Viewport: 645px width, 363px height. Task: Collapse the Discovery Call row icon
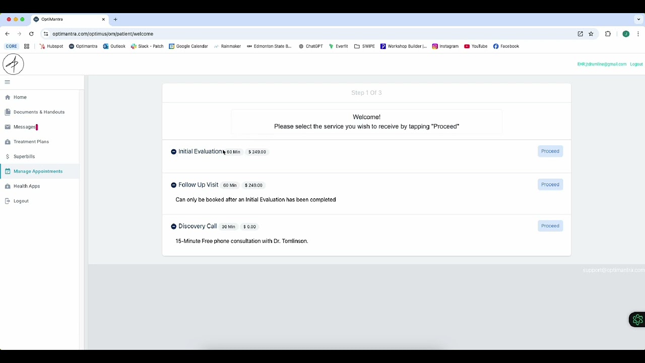click(x=173, y=226)
